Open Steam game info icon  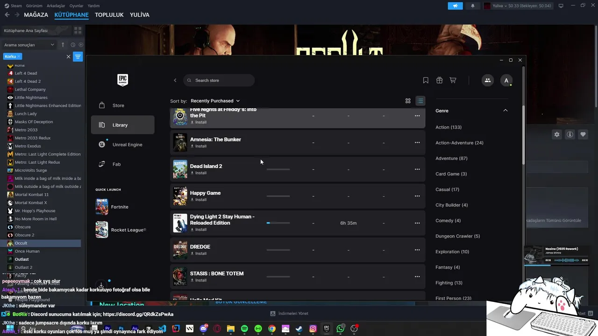click(x=570, y=134)
